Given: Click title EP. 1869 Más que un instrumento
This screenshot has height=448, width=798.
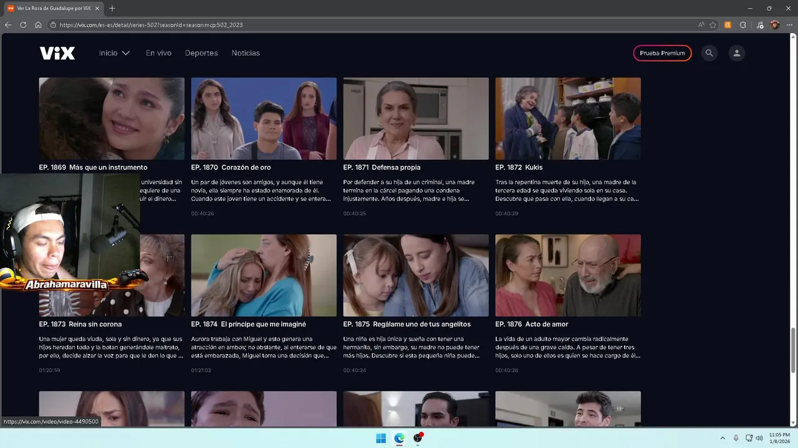Looking at the screenshot, I should pyautogui.click(x=94, y=167).
